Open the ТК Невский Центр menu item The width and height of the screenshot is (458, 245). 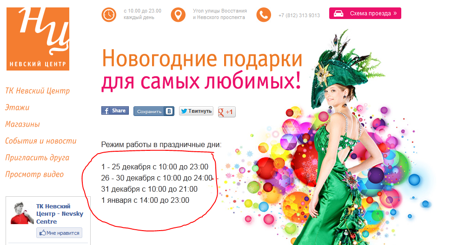coord(37,91)
